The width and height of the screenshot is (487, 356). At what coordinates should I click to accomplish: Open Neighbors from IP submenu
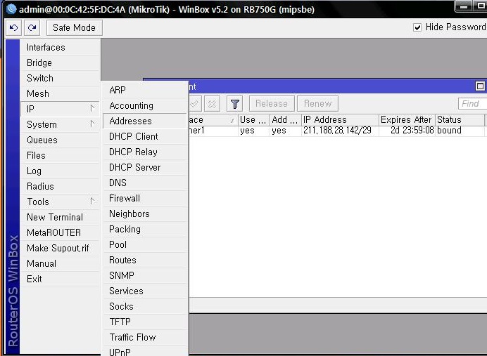[x=145, y=213]
